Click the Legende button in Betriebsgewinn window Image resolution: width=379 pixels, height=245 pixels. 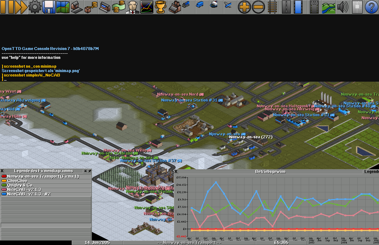(371, 171)
